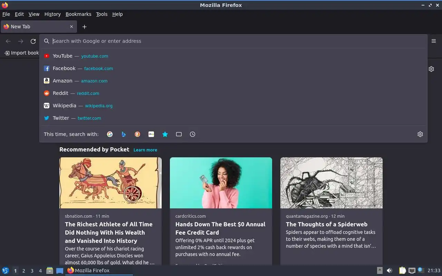Open the Firefox hamburger application menu
442x276 pixels.
434,41
